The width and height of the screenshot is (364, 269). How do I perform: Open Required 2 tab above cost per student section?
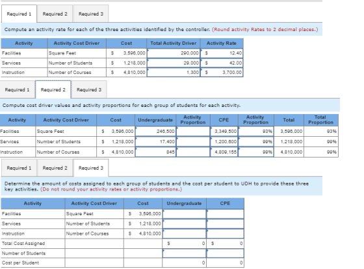[x=55, y=168]
